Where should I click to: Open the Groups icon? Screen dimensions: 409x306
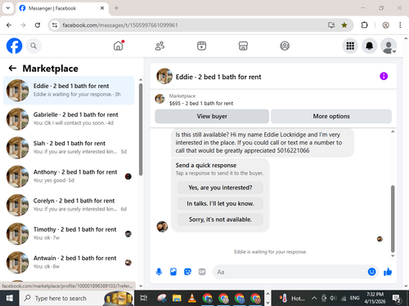(x=285, y=46)
